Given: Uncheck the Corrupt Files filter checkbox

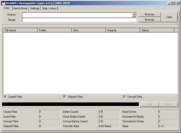Looking at the screenshot, I should click(x=124, y=97).
